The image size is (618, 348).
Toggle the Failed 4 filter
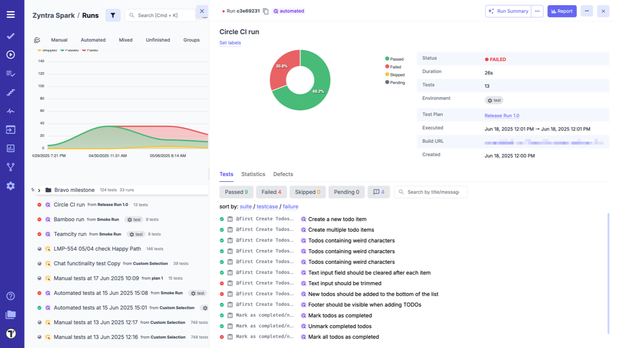[x=271, y=192]
